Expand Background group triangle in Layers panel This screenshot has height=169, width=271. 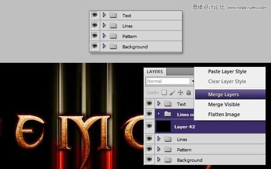click(x=159, y=160)
